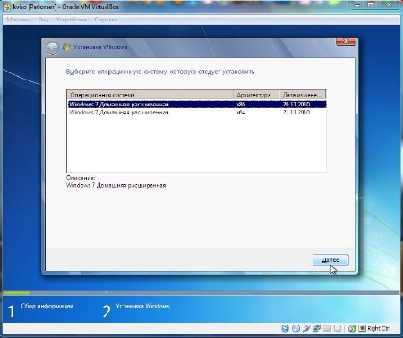Open the Справка menu
The width and height of the screenshot is (403, 338).
[106, 20]
